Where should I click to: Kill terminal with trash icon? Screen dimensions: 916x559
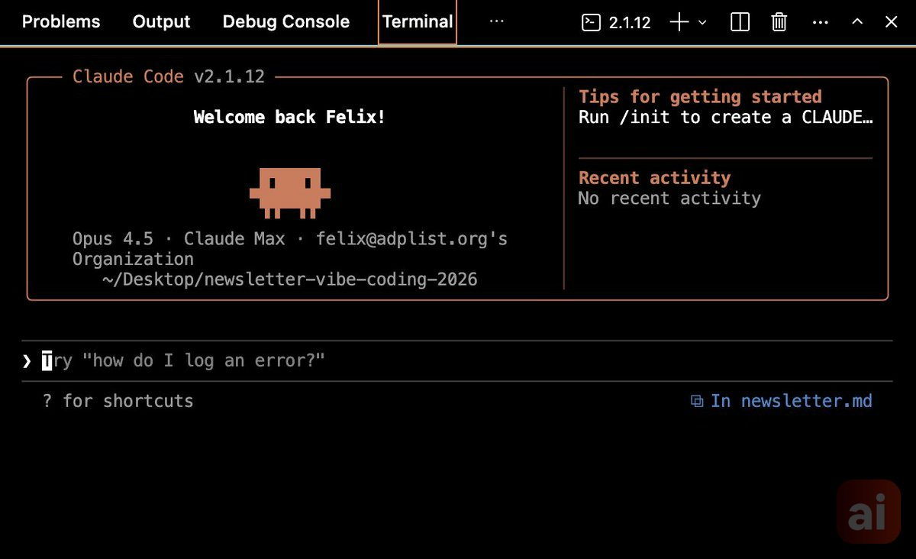tap(779, 22)
